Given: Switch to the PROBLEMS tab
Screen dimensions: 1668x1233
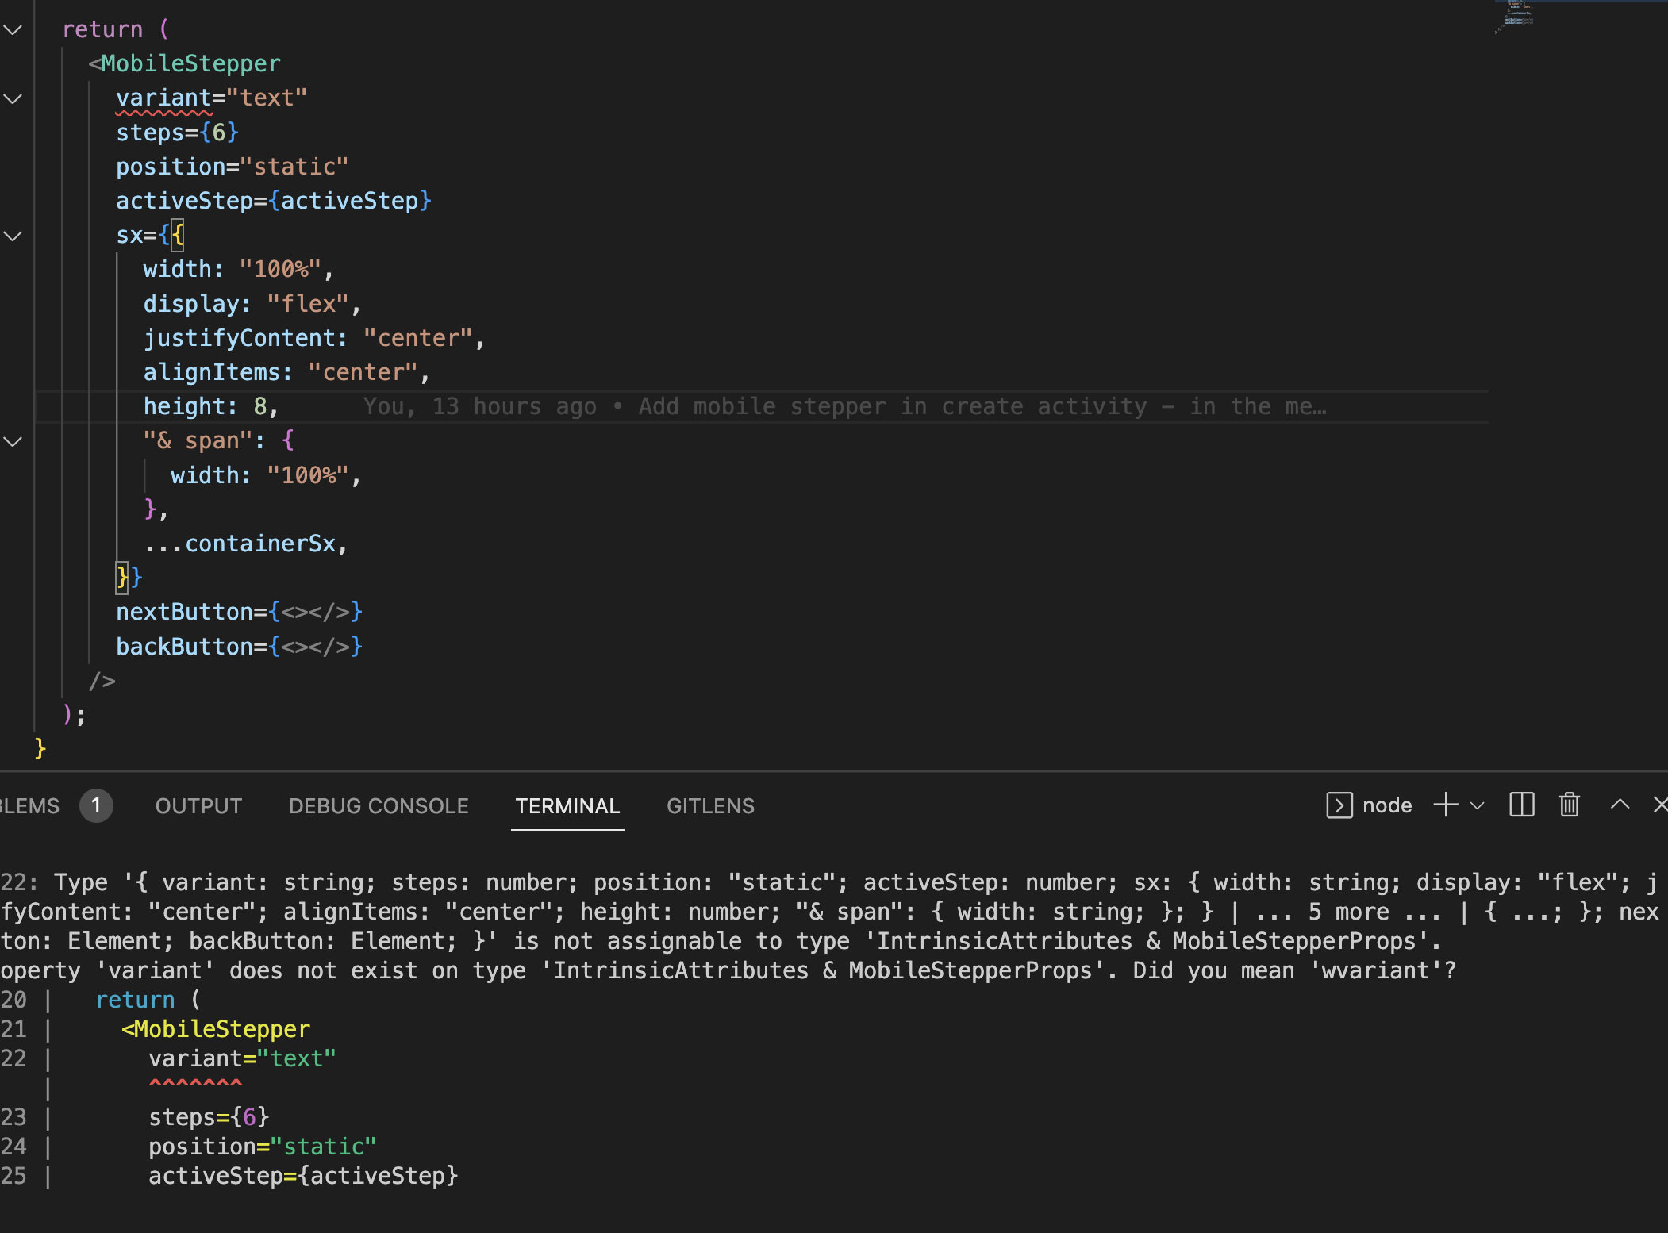Looking at the screenshot, I should [30, 805].
